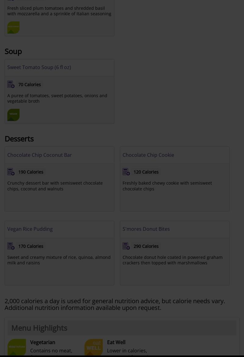The height and width of the screenshot is (357, 244).
Task: Click the 70 Calories label for soup
Action: click(30, 85)
